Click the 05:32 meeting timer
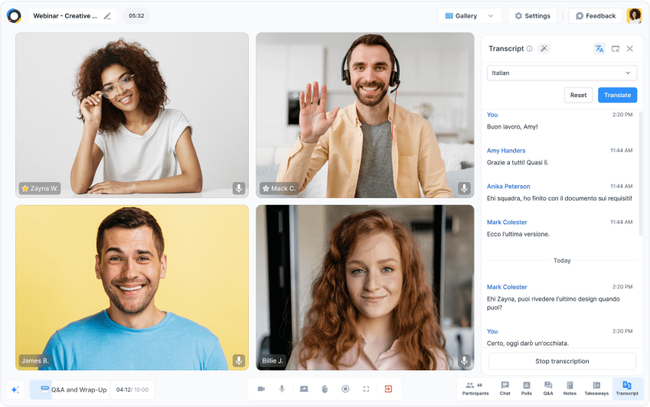This screenshot has height=407, width=650. pos(136,16)
